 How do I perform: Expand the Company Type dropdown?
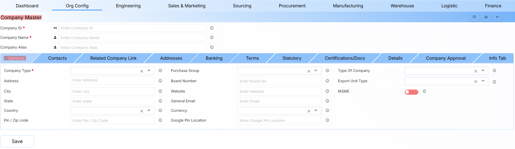pos(149,71)
